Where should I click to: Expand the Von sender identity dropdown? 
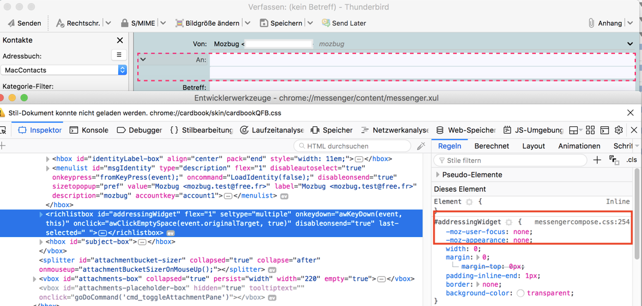629,44
